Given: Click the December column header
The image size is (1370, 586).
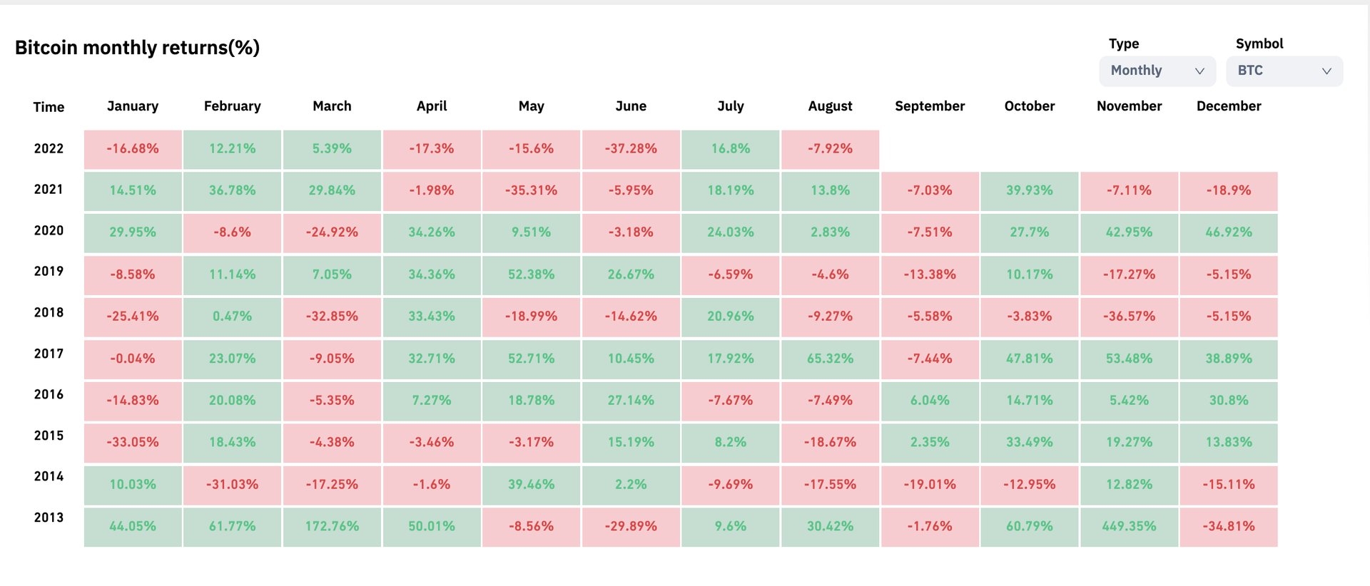Looking at the screenshot, I should click(1229, 106).
